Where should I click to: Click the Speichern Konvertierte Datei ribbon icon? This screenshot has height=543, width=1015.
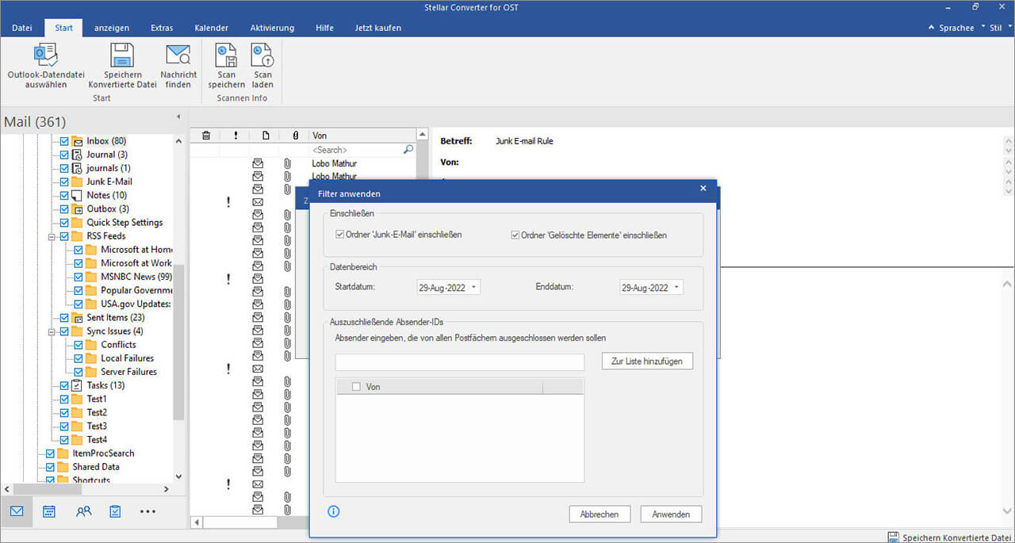[122, 55]
